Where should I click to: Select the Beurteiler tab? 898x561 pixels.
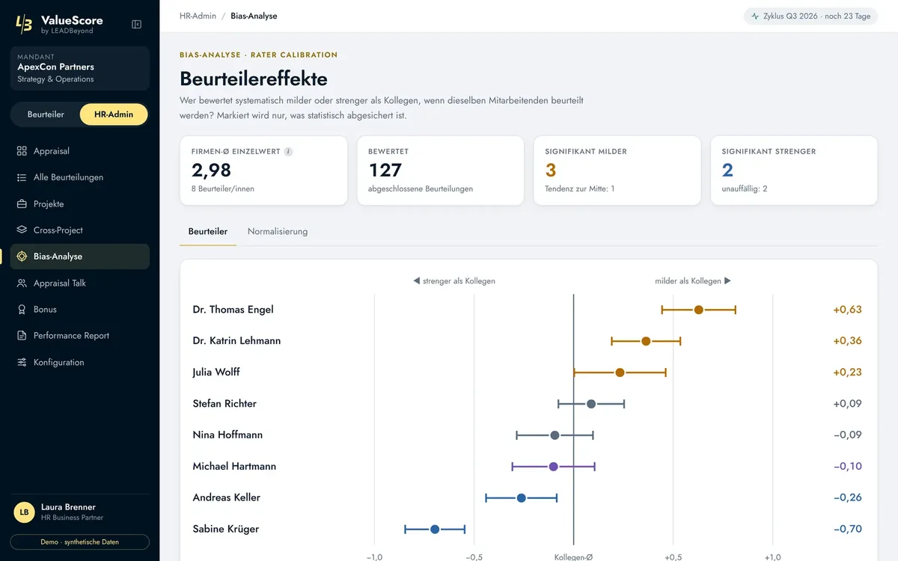[x=208, y=232]
